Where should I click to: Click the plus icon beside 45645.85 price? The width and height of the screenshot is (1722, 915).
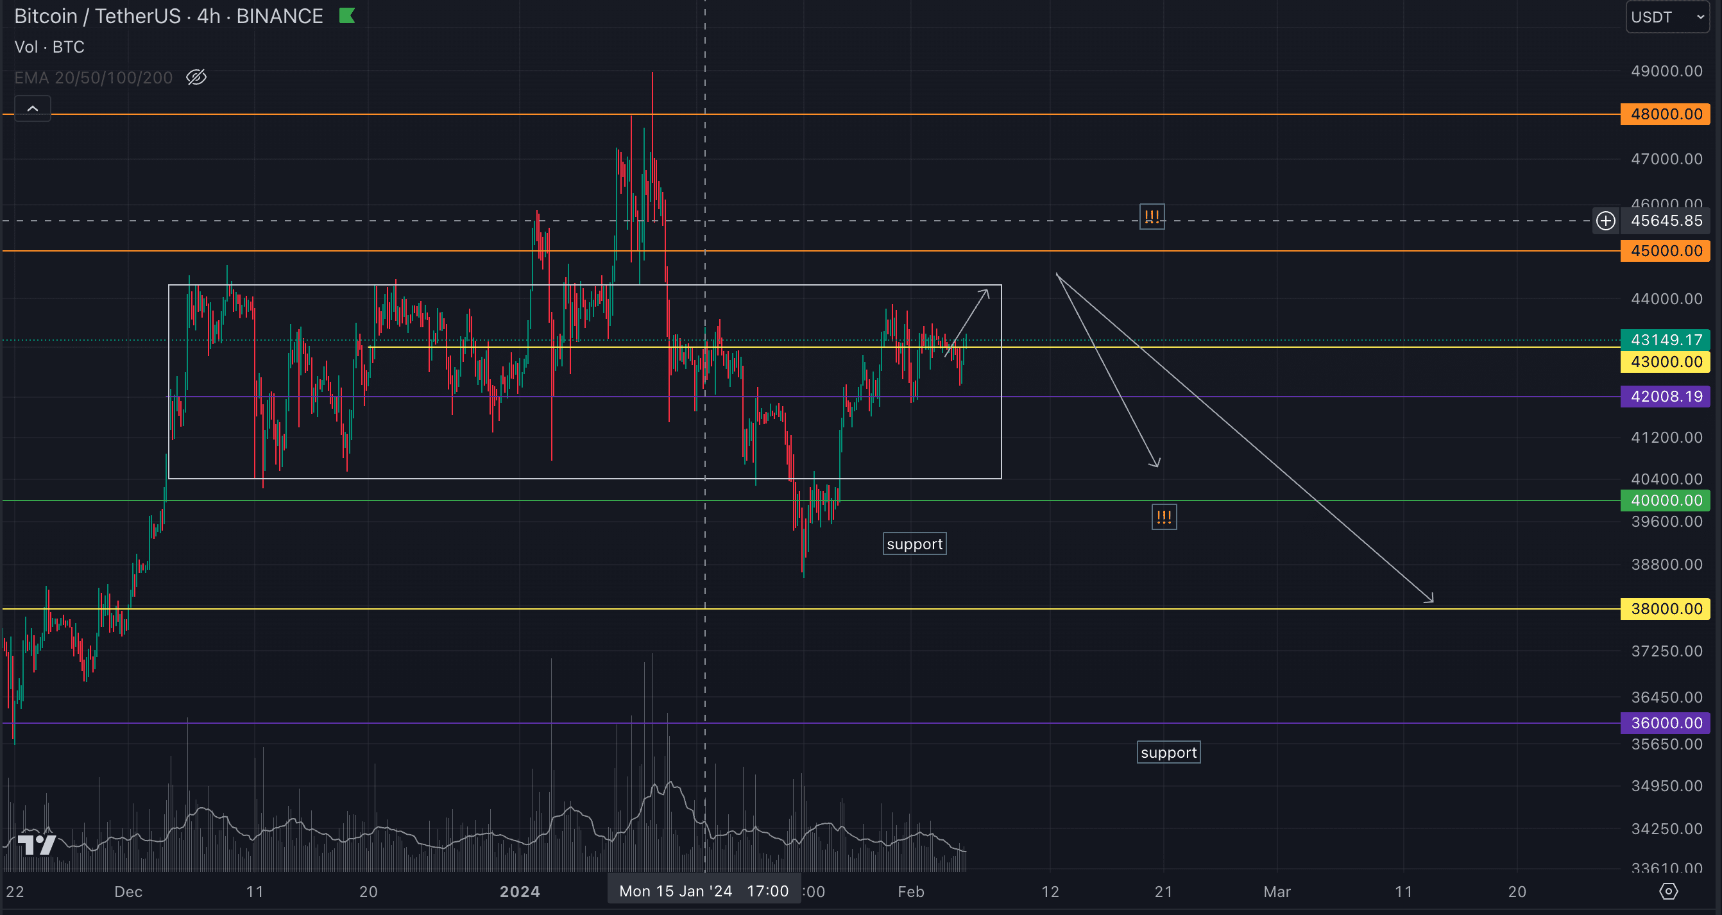click(x=1606, y=221)
